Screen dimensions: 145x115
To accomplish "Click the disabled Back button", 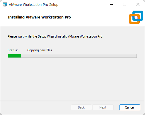I will [x=81, y=107].
